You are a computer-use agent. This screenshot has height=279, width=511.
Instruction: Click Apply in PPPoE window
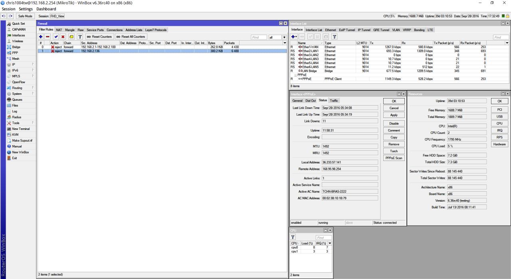point(394,115)
